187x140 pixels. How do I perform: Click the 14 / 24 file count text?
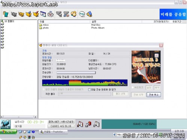(107, 54)
